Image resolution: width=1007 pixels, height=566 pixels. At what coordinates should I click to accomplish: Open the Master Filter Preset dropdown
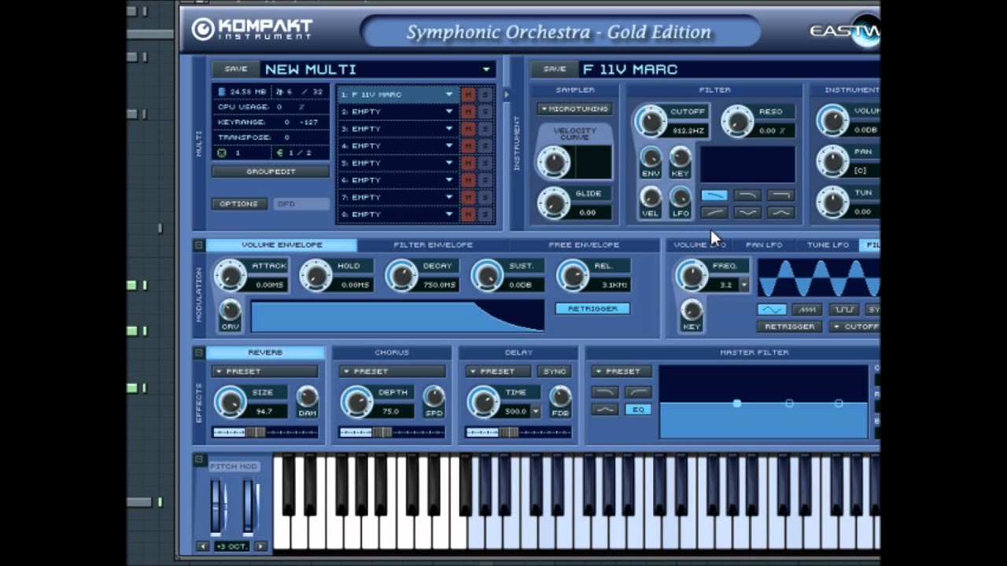(621, 371)
